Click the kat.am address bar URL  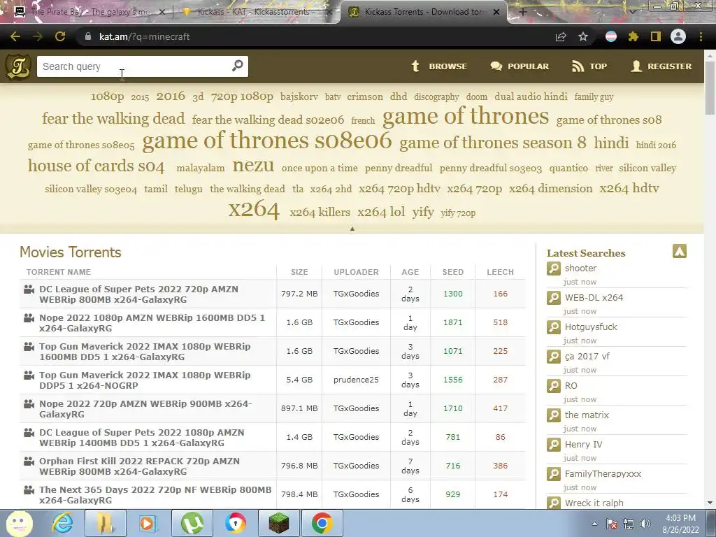tap(144, 36)
